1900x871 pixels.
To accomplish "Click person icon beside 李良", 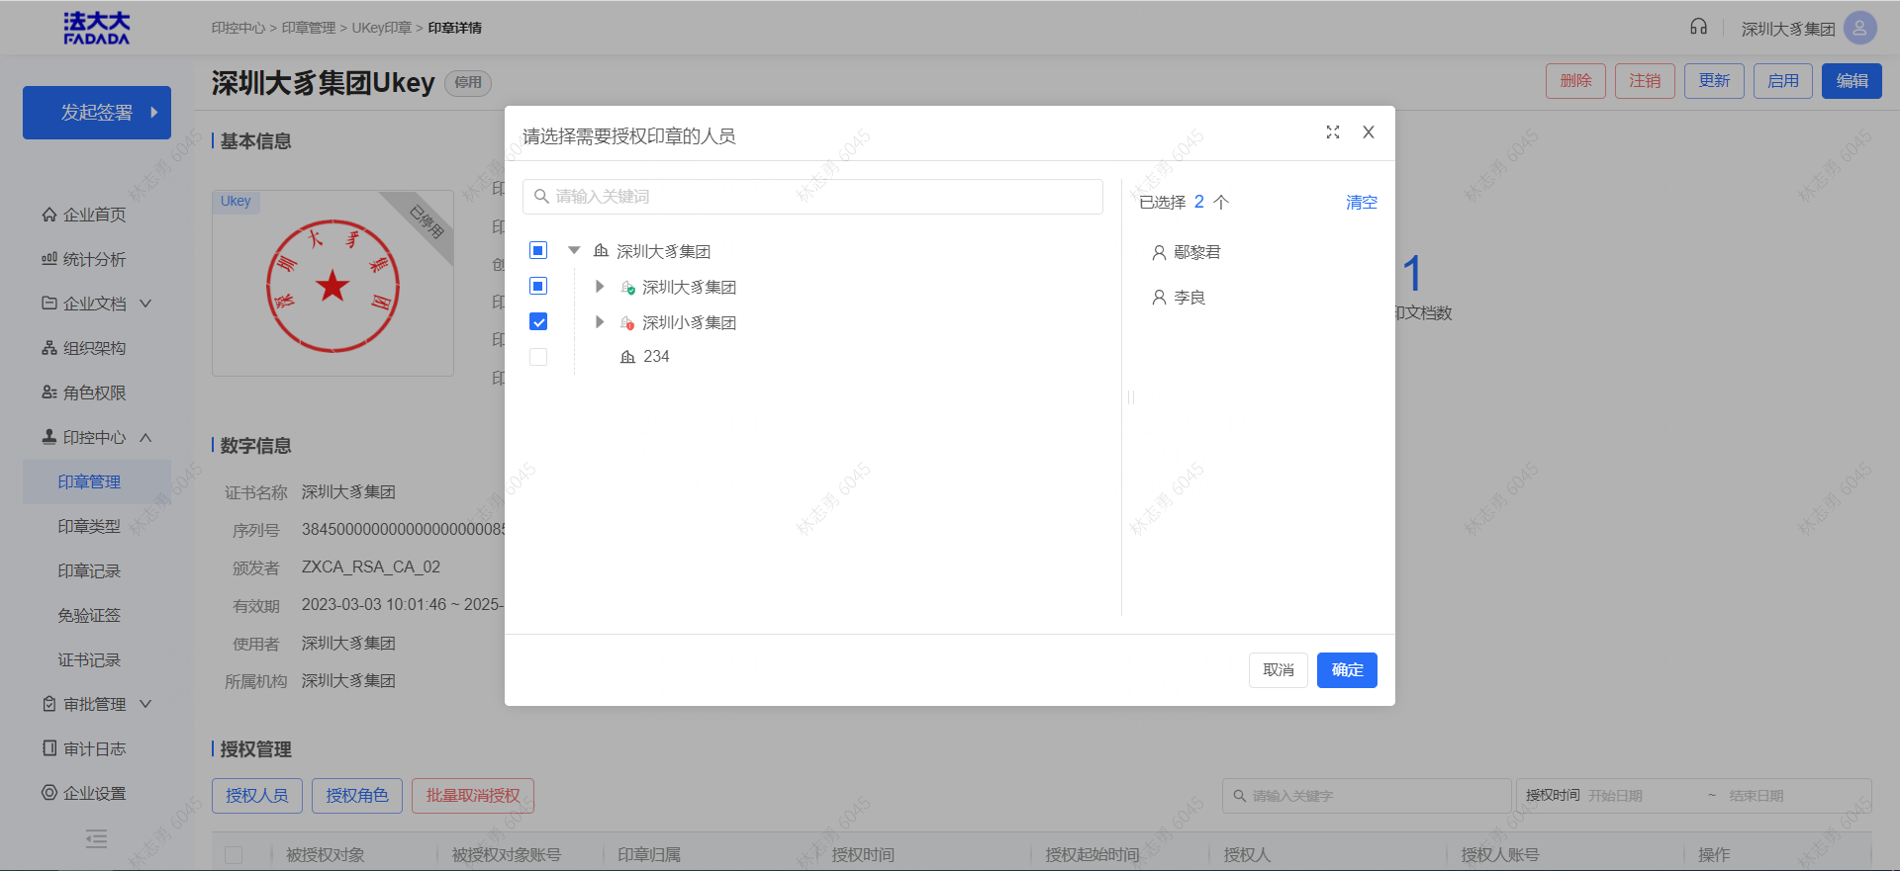I will tap(1159, 297).
